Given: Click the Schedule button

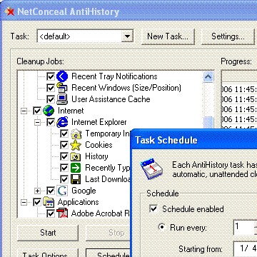Looking at the screenshot, I should 109,253.
